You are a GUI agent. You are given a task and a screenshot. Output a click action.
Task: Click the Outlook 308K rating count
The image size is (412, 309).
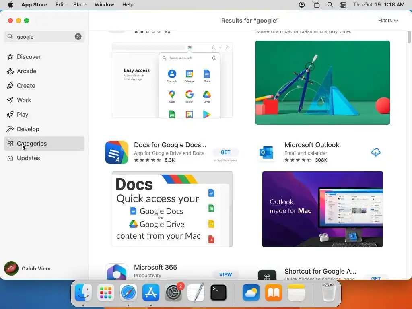coord(321,160)
